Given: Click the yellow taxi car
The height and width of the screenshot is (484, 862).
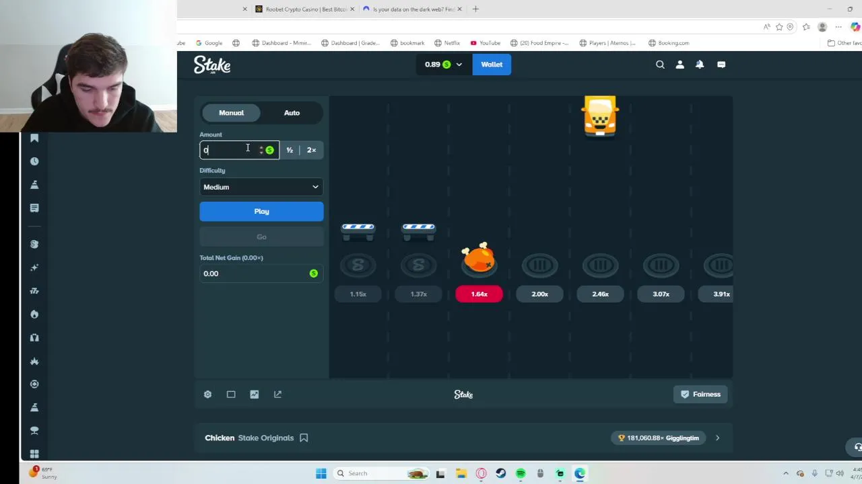Looking at the screenshot, I should click(600, 116).
